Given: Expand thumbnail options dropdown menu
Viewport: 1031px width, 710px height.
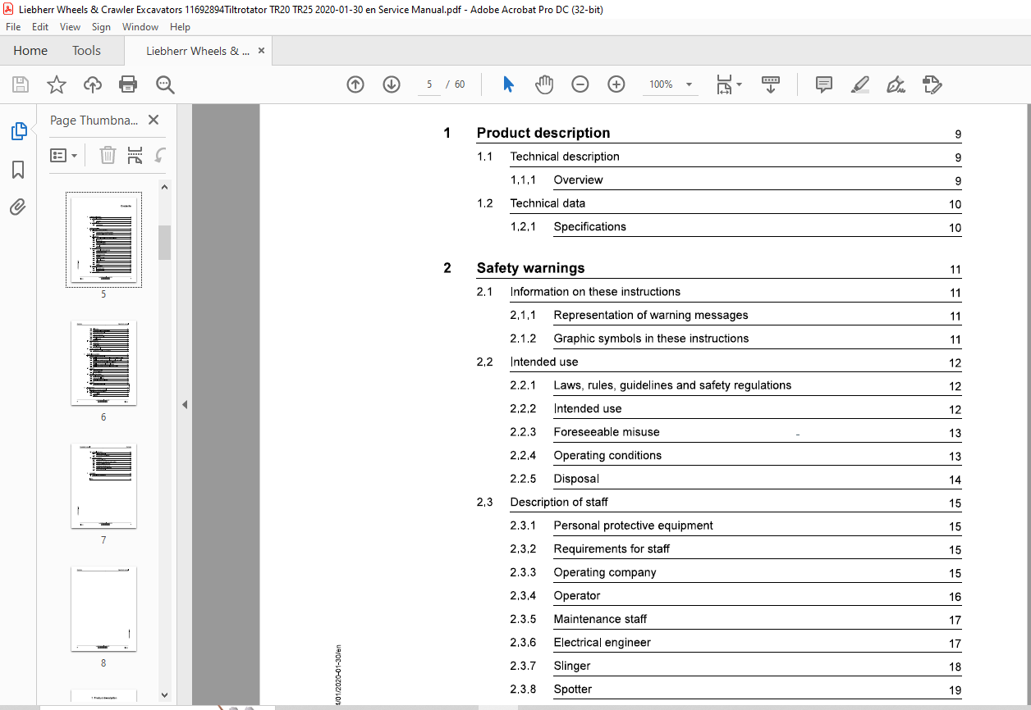Looking at the screenshot, I should 64,155.
